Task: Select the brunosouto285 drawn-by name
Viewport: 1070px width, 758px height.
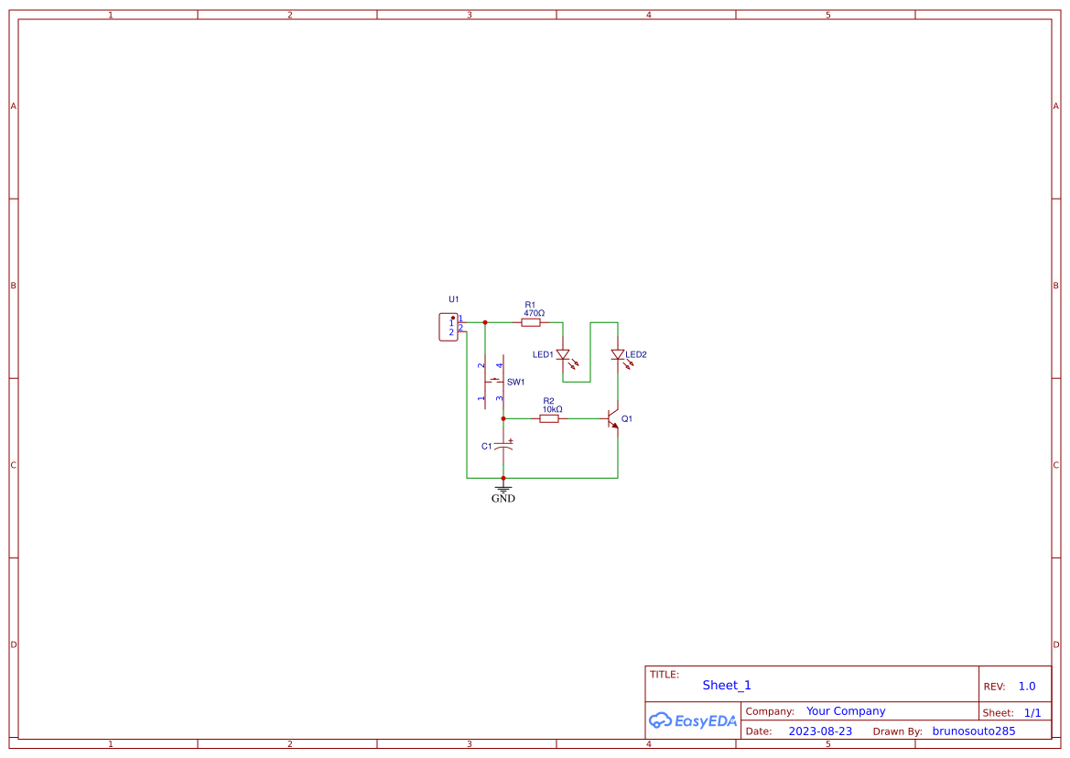Action: click(x=974, y=731)
